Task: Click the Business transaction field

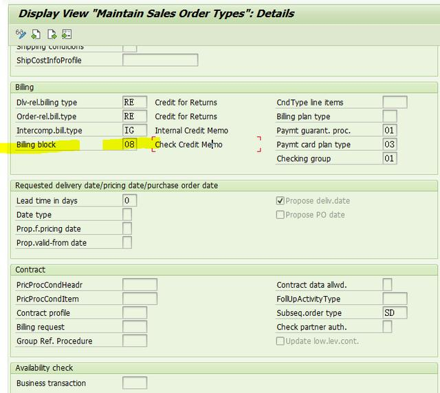Action: click(x=135, y=383)
